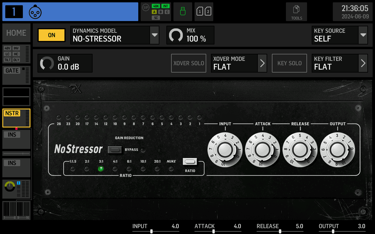The width and height of the screenshot is (375, 234).
Task: Click the FX logo on plugin
Action: click(75, 89)
